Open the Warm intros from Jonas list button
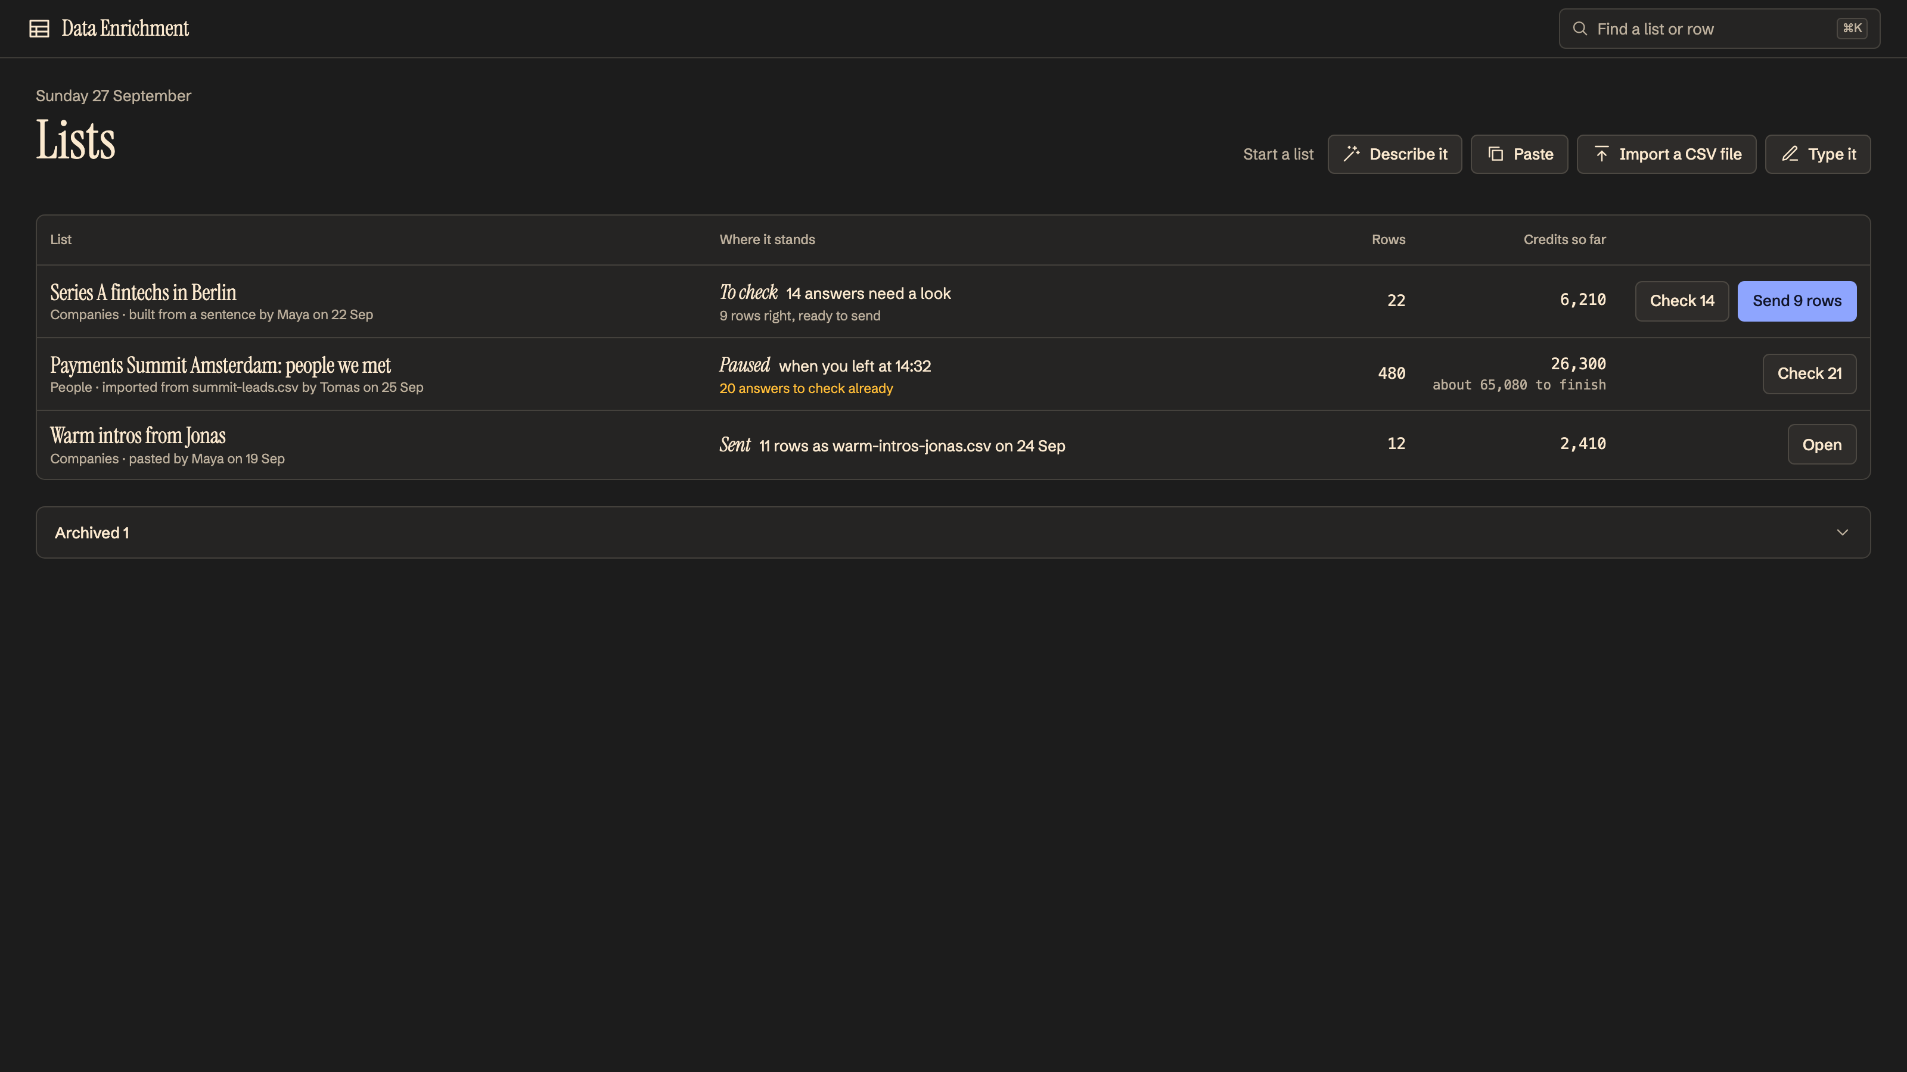1907x1072 pixels. (1822, 445)
